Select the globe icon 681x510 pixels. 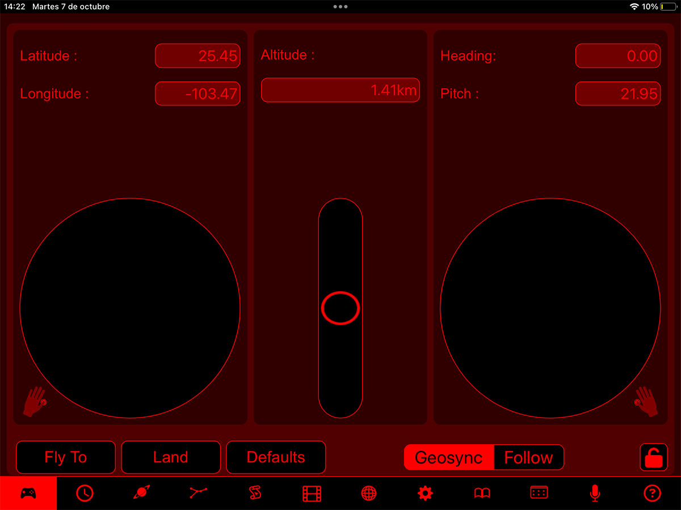368,492
